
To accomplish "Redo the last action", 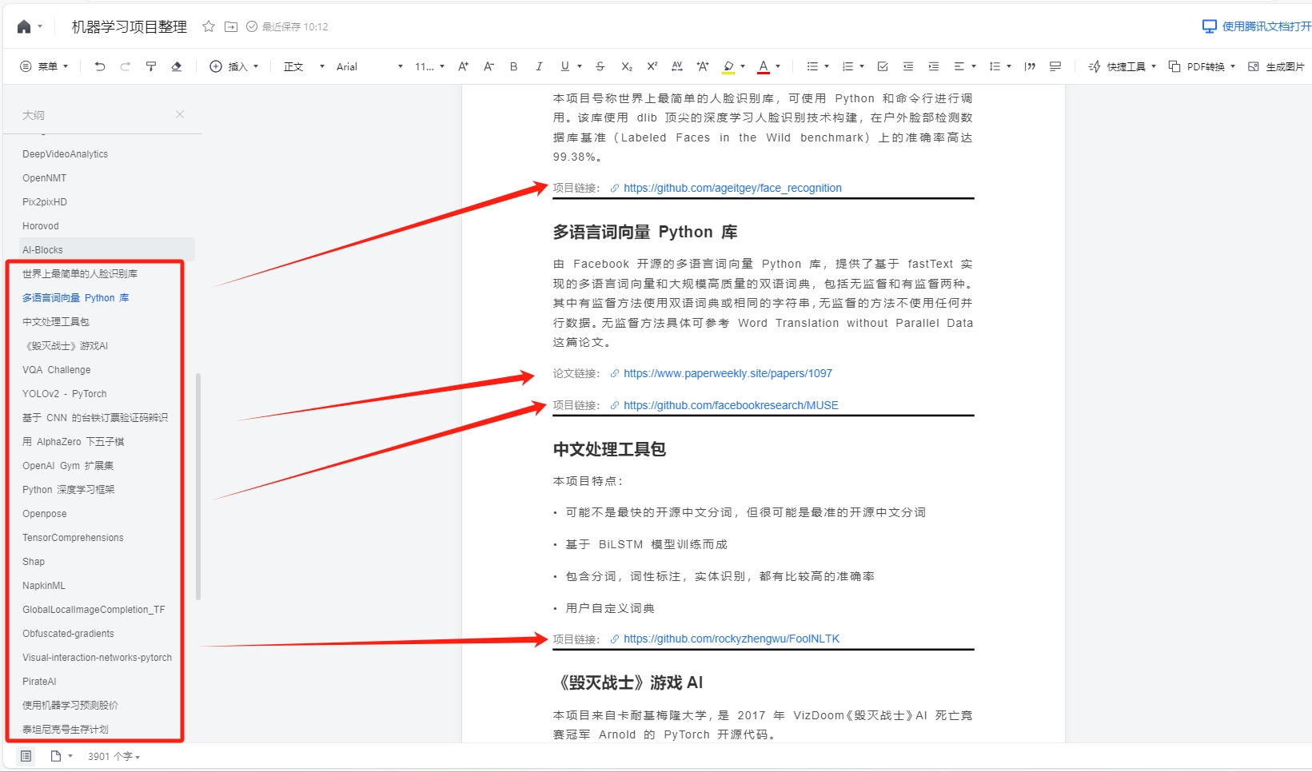I will [x=126, y=66].
